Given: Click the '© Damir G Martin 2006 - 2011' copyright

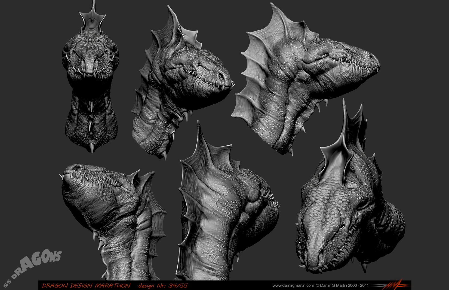Looking at the screenshot, I should click(342, 285).
